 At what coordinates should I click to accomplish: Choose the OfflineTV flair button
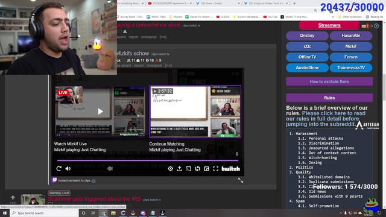coord(307,57)
